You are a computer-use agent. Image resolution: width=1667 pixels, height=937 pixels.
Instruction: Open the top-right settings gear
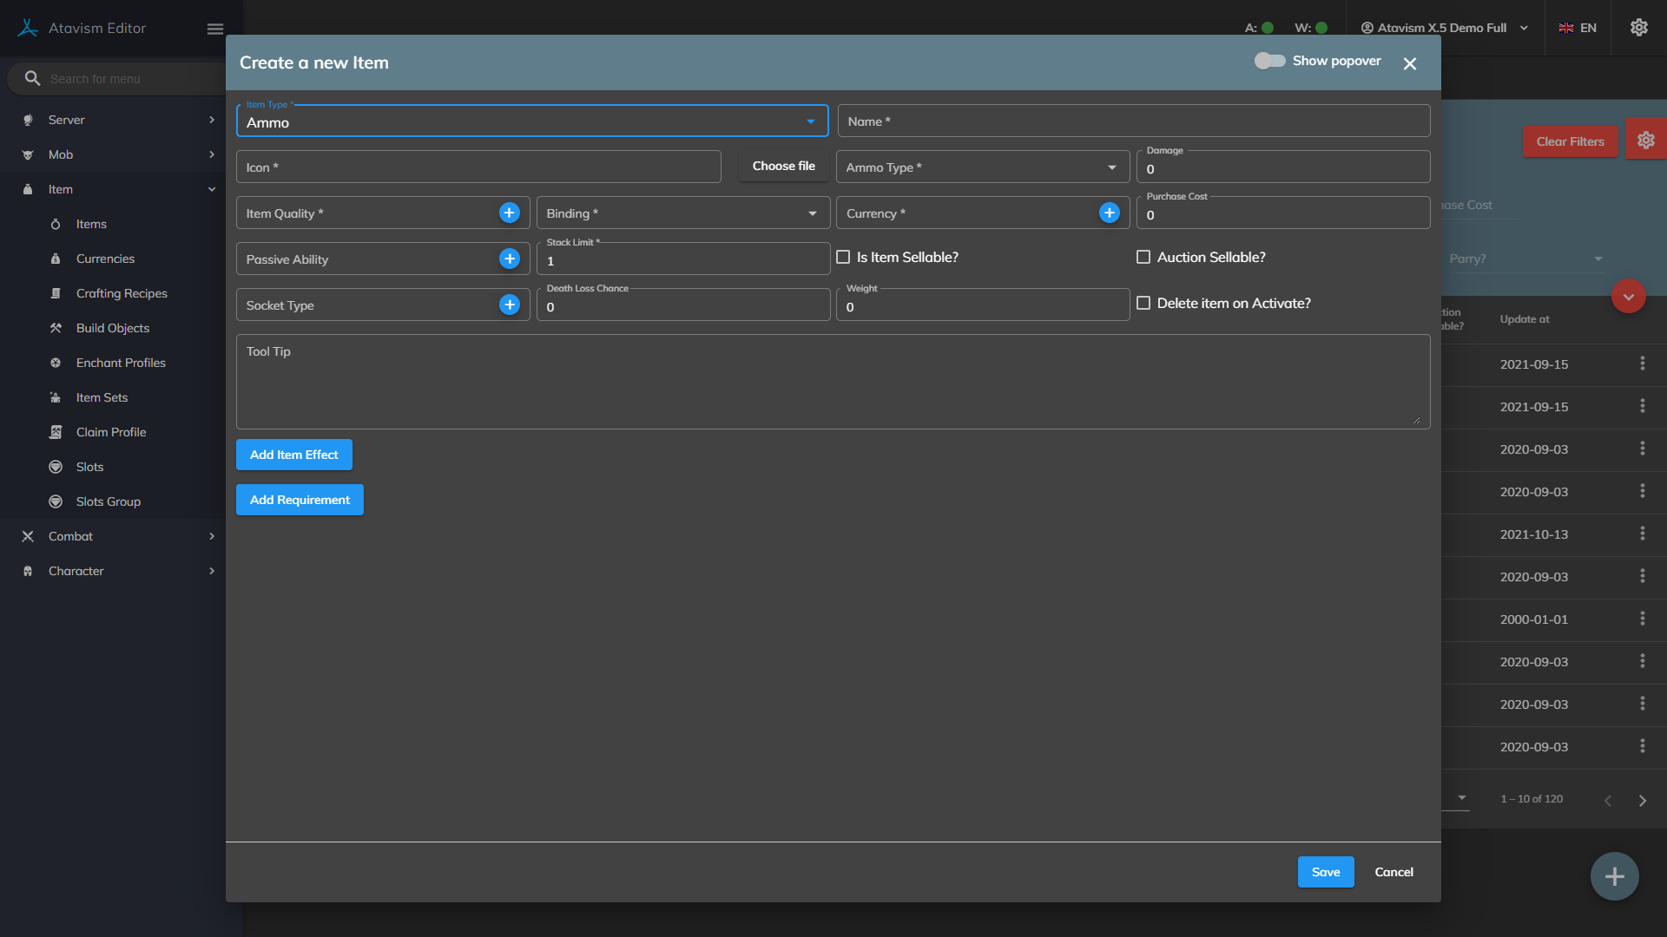(x=1638, y=28)
